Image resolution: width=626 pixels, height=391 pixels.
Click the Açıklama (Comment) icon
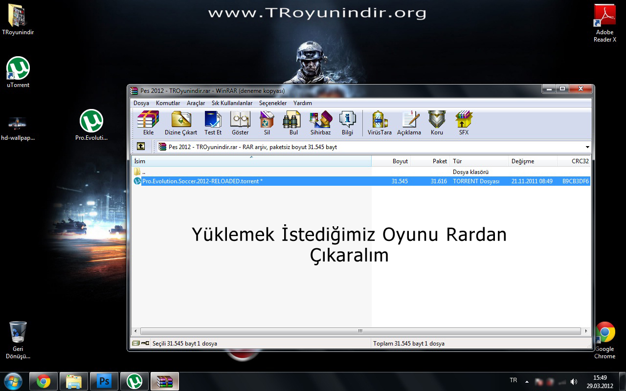point(409,123)
